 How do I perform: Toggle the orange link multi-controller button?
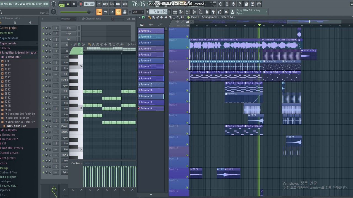click(118, 12)
